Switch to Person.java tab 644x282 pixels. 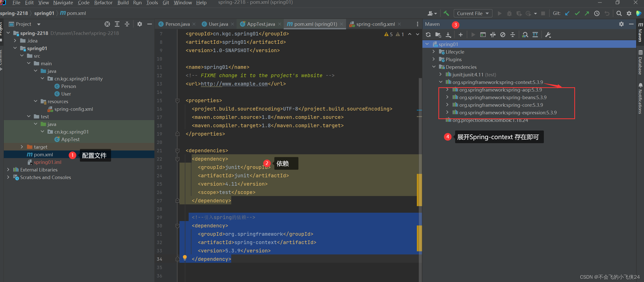click(177, 24)
